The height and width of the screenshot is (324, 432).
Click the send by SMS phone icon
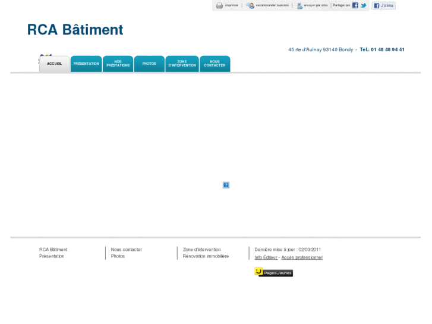(299, 5)
